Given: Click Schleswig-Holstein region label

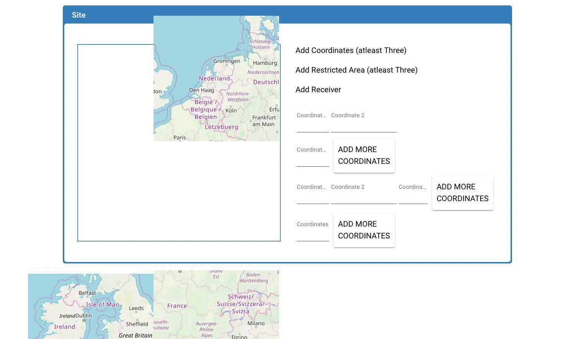Looking at the screenshot, I should click(260, 44).
